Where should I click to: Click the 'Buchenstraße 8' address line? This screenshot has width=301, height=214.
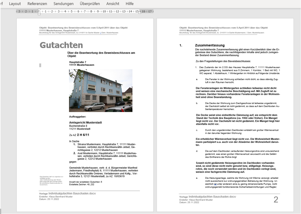(x=78, y=126)
